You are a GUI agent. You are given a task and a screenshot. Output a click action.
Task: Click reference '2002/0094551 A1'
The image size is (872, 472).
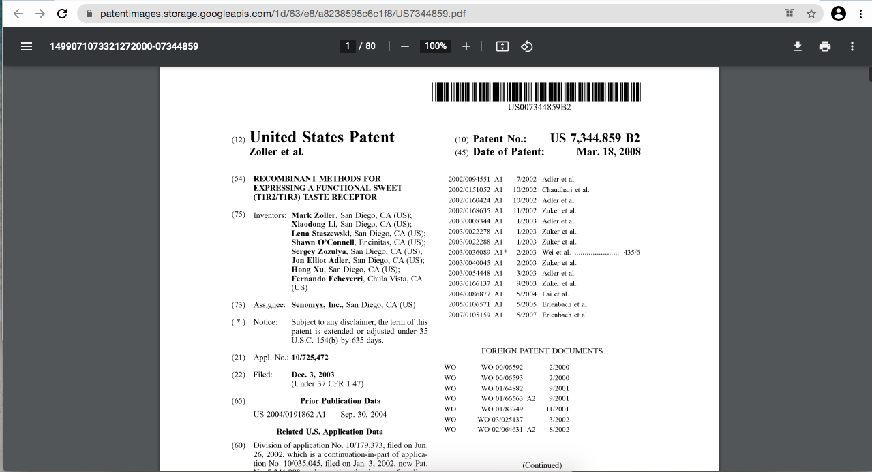[475, 180]
